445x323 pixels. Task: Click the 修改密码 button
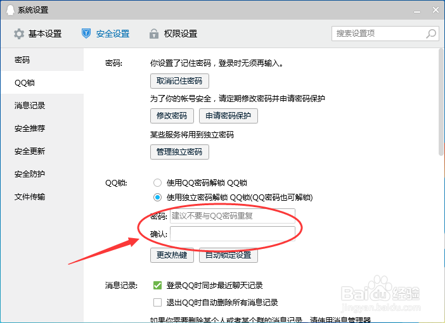172,116
